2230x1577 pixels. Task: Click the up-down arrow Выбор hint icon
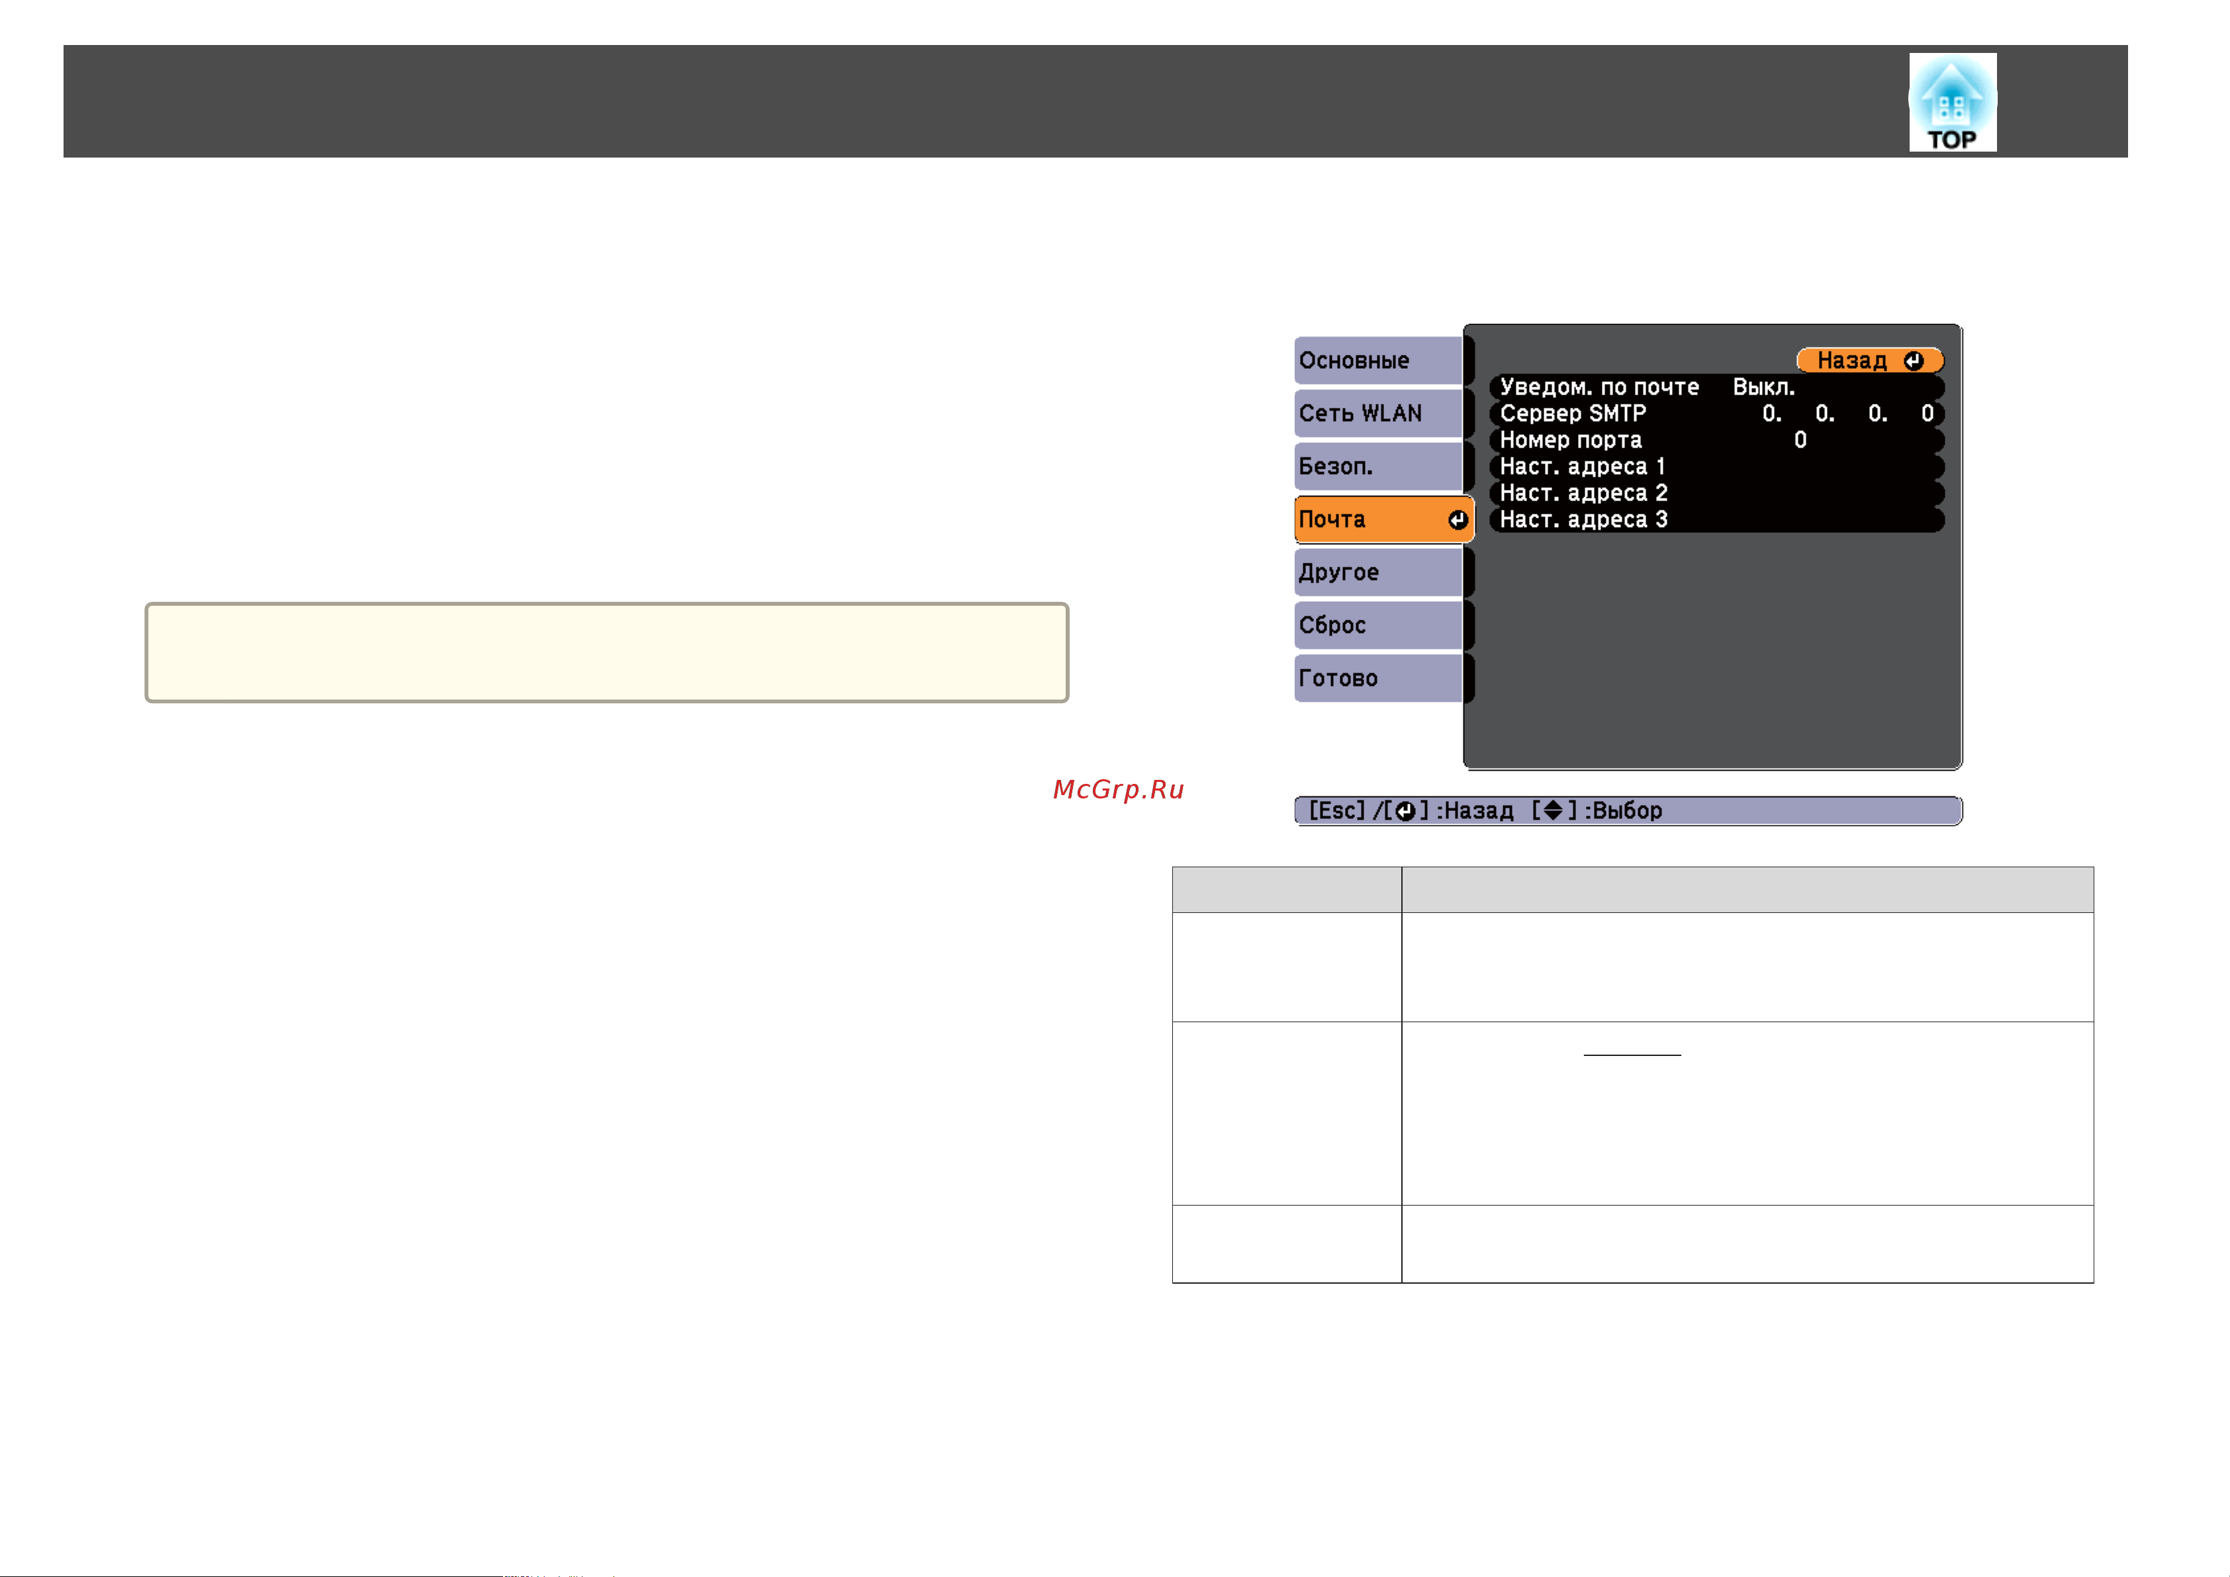tap(1553, 810)
